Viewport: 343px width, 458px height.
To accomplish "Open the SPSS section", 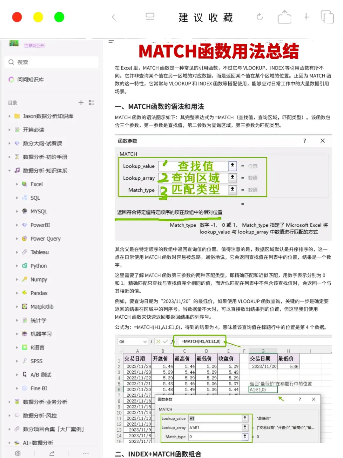I will 37,361.
